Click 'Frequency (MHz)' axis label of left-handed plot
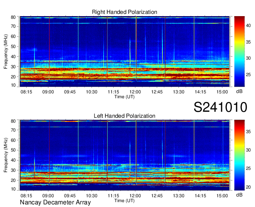 coord(6,155)
